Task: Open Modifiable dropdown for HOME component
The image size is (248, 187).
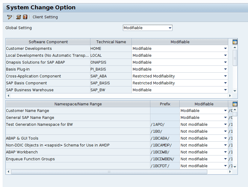Action: point(225,48)
